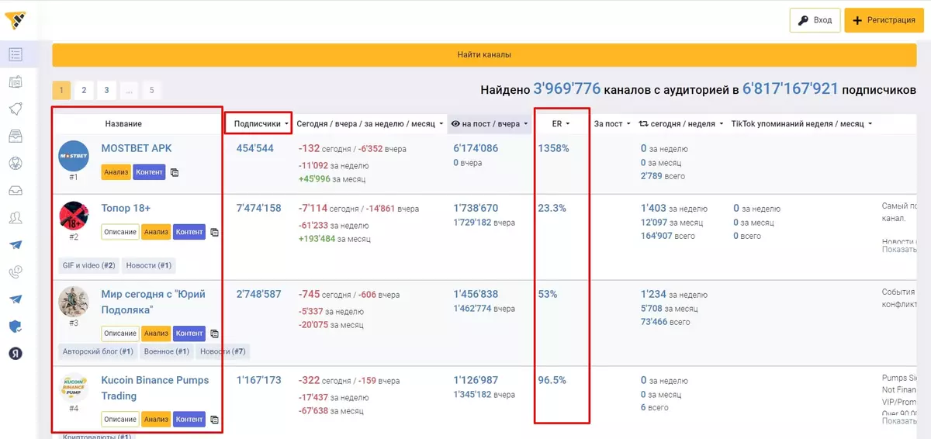Click the plus icon on Регистрация button
This screenshot has height=439, width=931.
click(857, 20)
